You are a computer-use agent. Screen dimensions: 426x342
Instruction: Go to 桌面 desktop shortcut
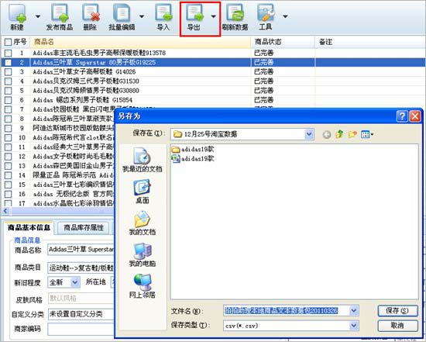coord(142,192)
